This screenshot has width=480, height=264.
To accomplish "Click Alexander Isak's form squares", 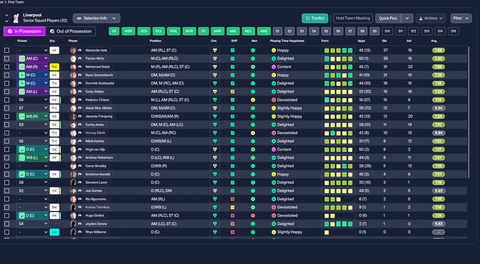I will pos(338,50).
